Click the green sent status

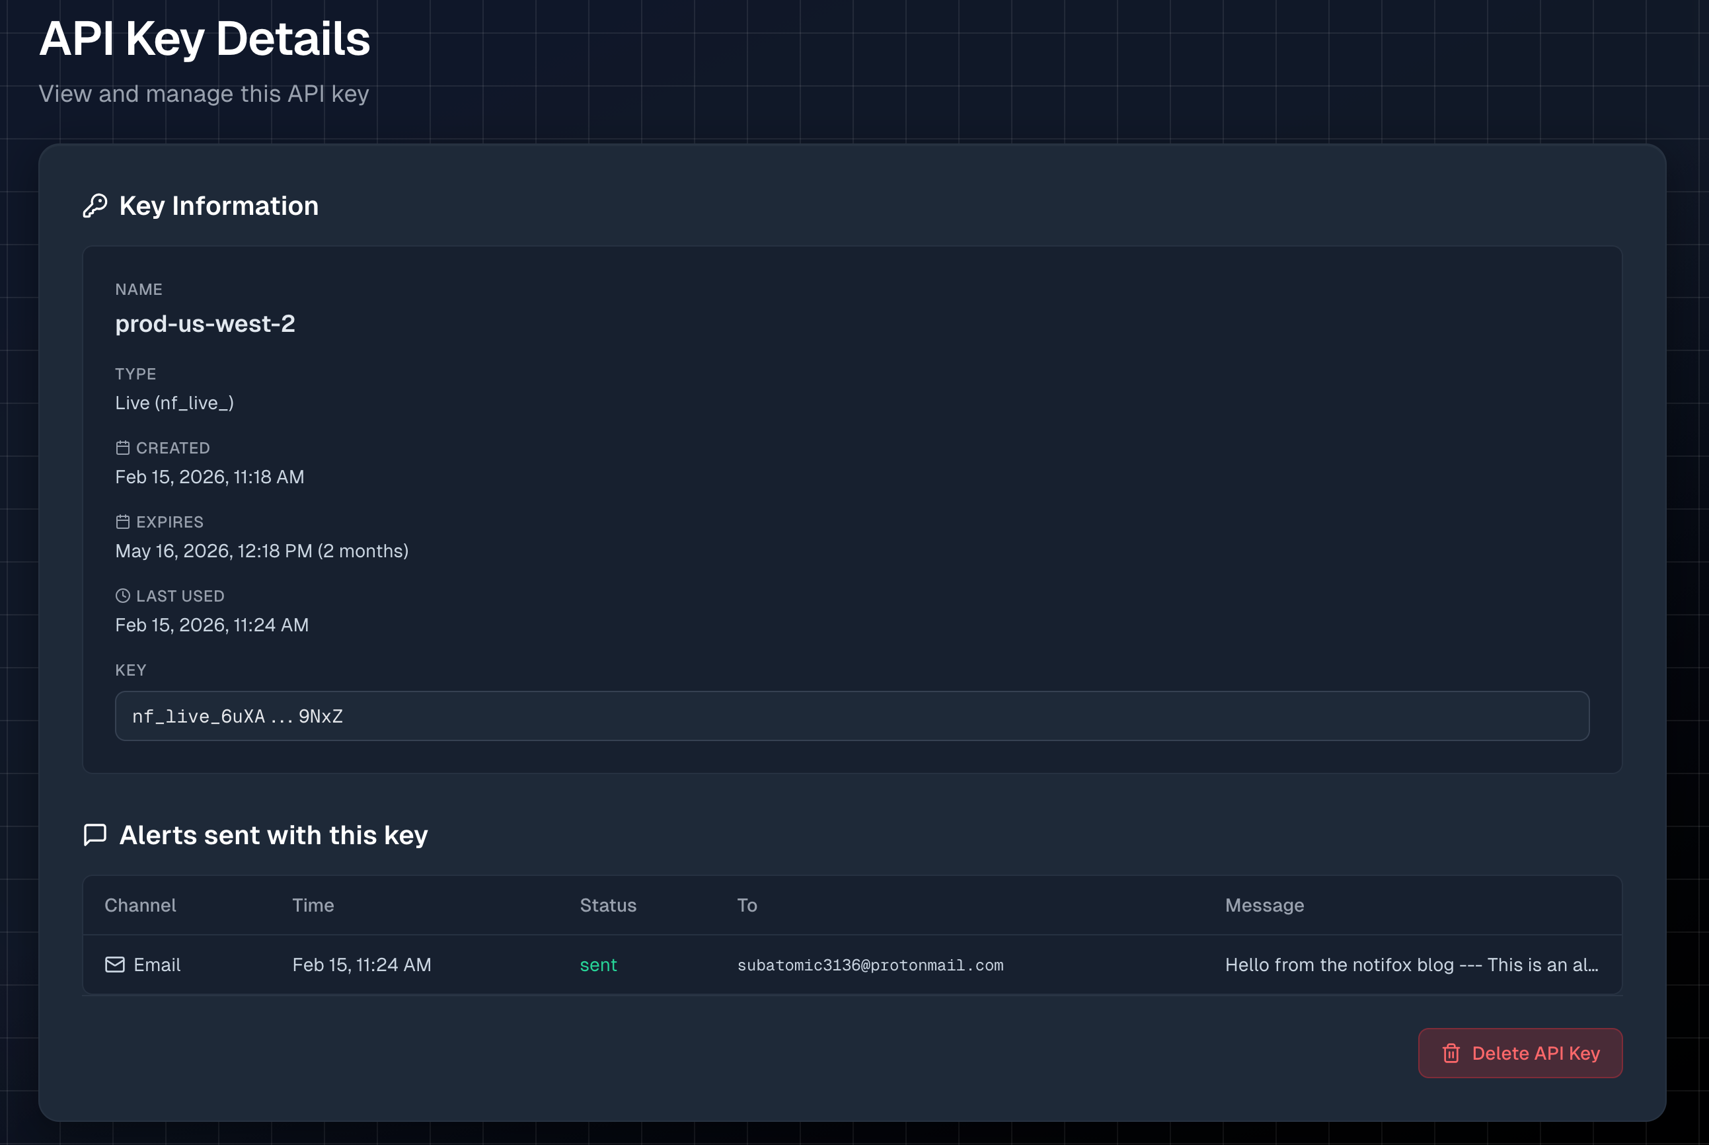coord(598,965)
